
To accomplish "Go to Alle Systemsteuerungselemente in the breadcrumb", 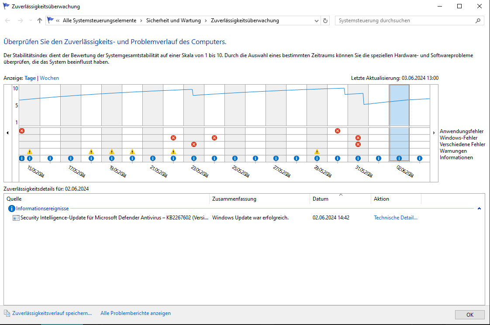I will pos(100,21).
